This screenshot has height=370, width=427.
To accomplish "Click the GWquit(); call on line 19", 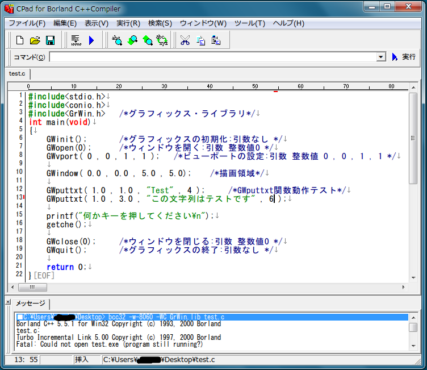I will pyautogui.click(x=66, y=250).
